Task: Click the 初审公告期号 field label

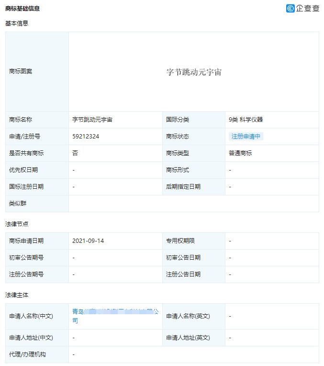Action: pos(26,258)
